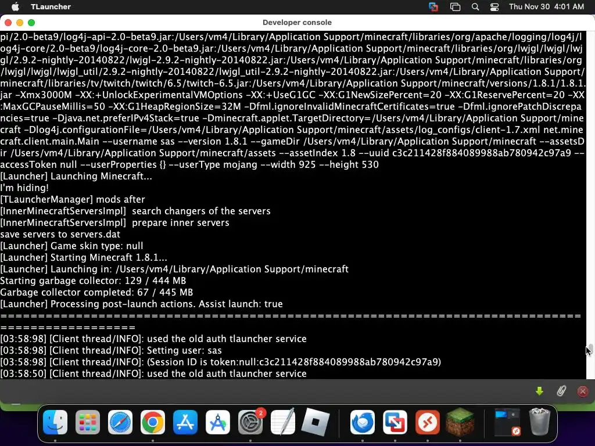
Task: Click the line 'save servers to servers.dat'
Action: [60, 235]
